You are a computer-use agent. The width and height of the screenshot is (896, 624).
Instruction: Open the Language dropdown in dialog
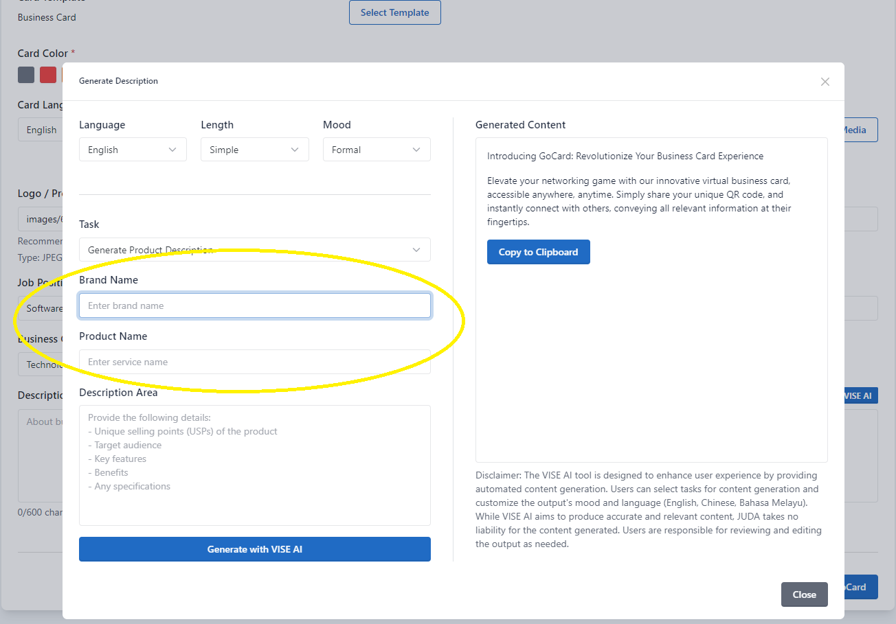(x=133, y=150)
